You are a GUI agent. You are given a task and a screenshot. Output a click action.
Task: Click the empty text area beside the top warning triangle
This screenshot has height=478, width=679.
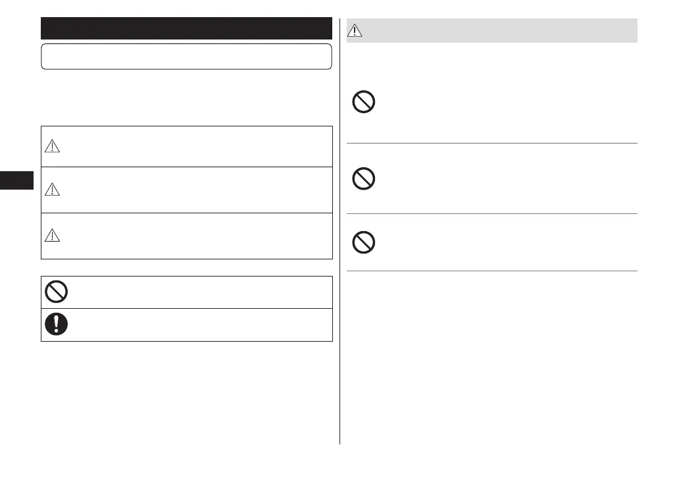pos(197,147)
